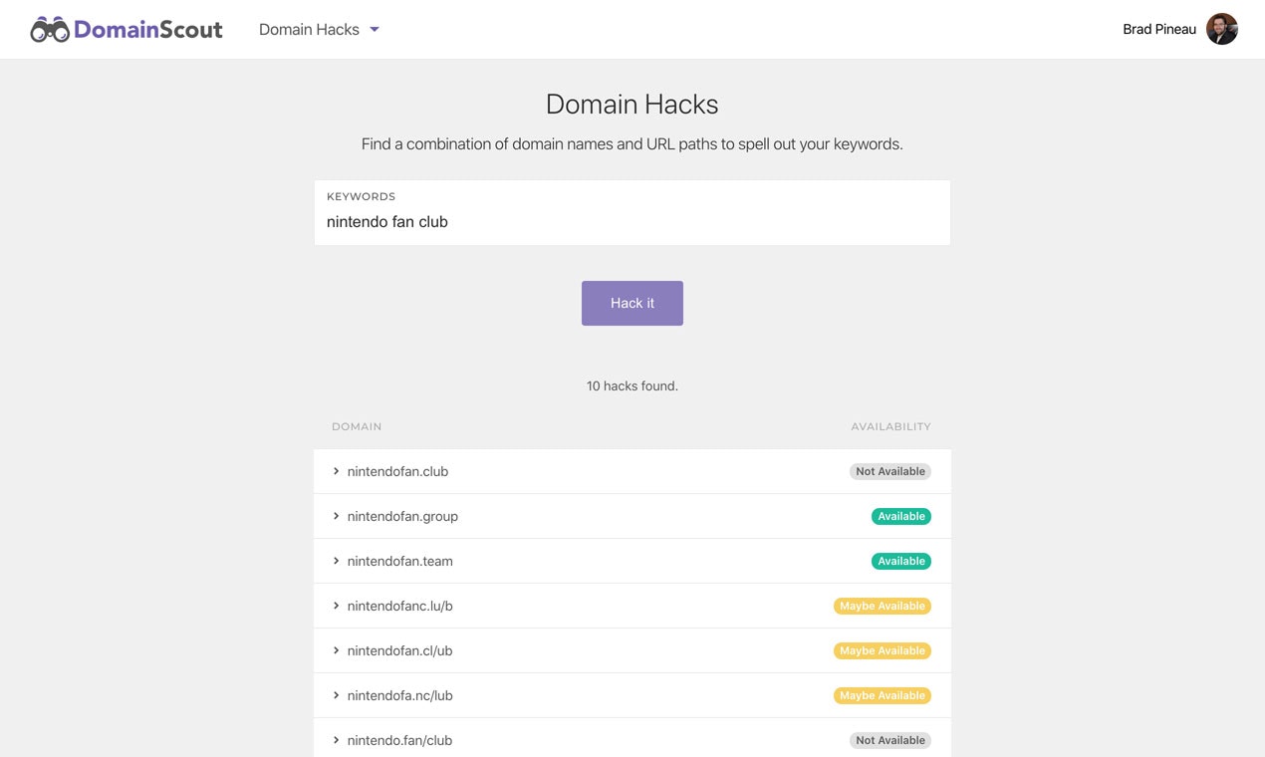The image size is (1265, 757).
Task: Expand the nintendofan.group row chevron
Action: [x=336, y=516]
